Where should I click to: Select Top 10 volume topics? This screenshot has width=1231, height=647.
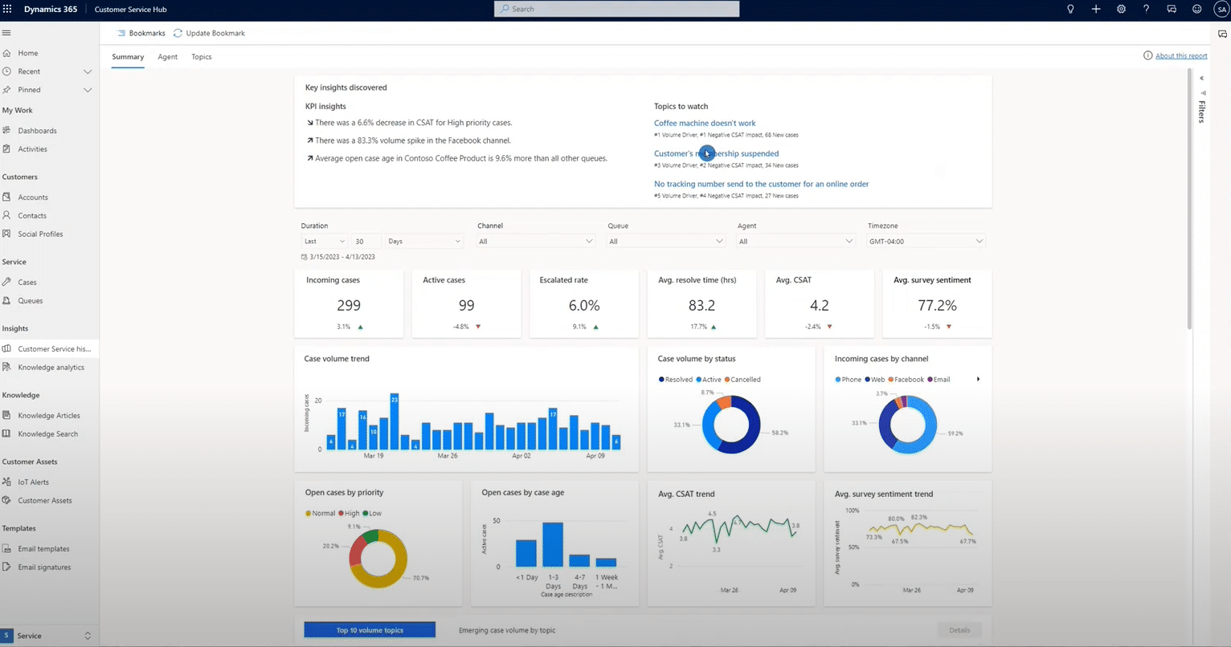tap(369, 629)
